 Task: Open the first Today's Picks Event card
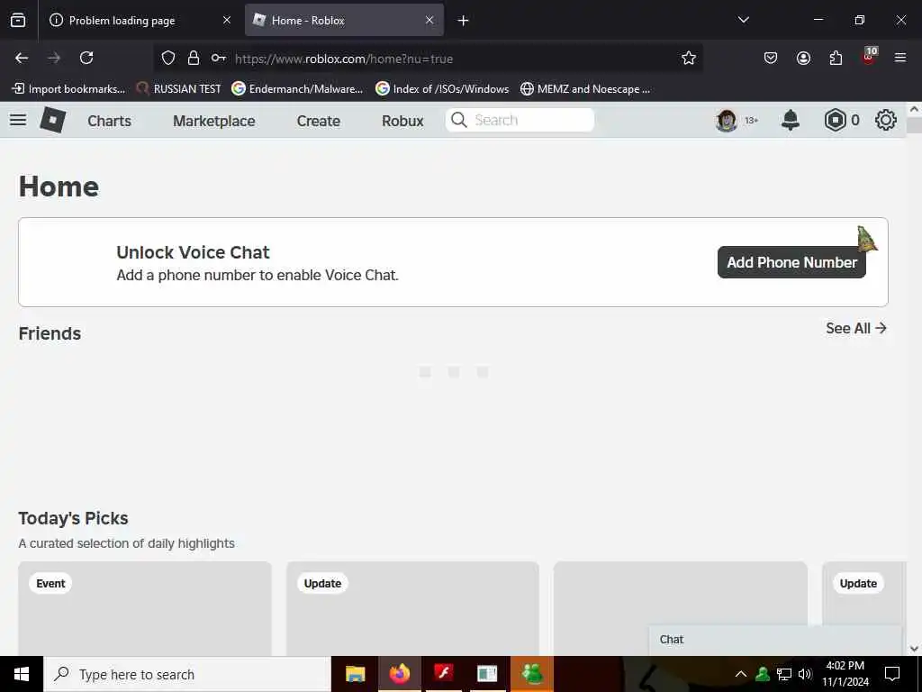[x=145, y=608]
